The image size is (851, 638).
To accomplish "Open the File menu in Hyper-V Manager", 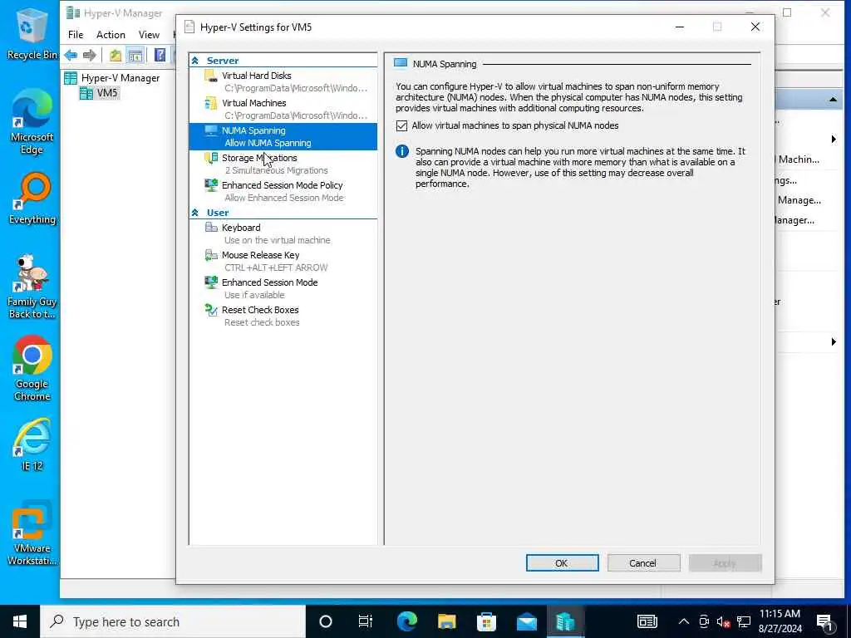I will pos(76,35).
